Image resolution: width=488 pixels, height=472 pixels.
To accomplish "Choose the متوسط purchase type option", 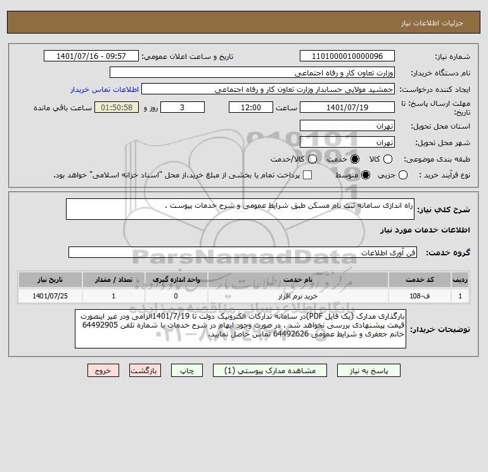I will click(366, 175).
